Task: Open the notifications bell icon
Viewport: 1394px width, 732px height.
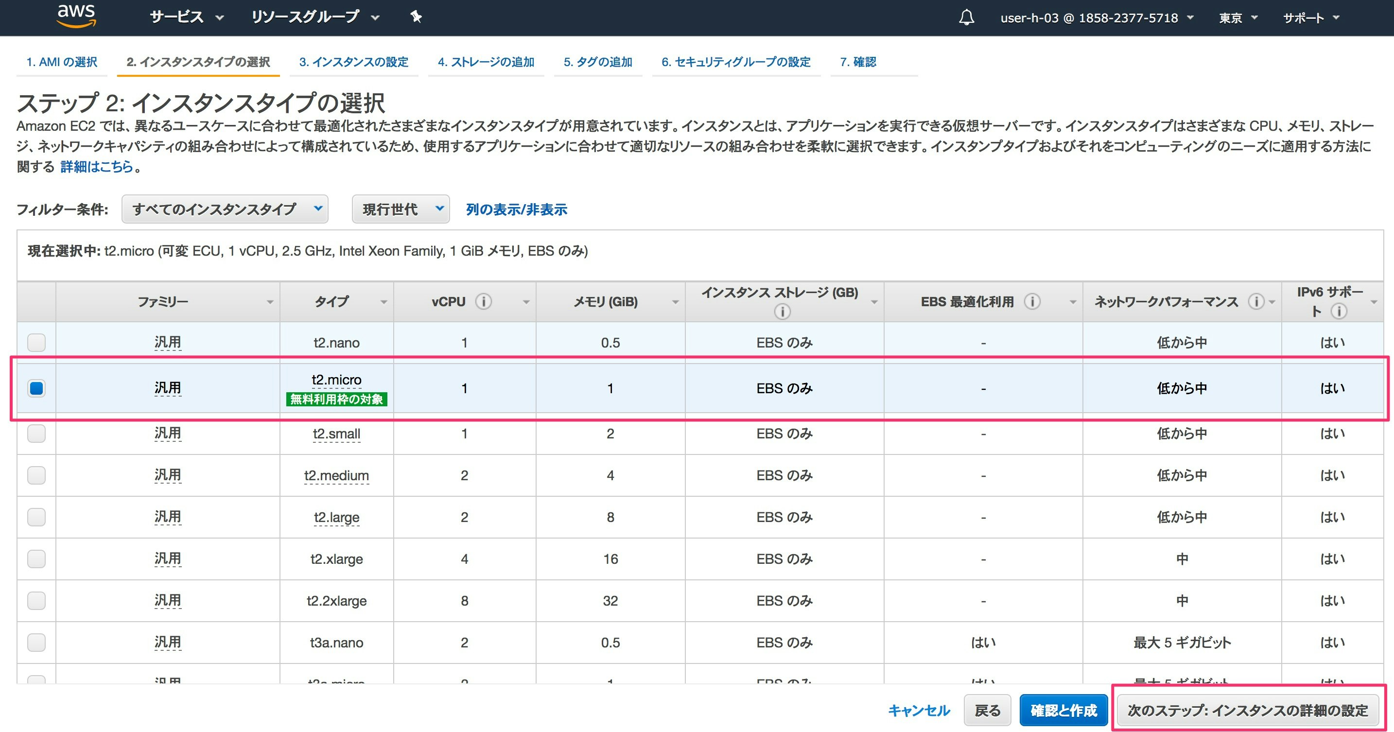Action: click(x=966, y=18)
